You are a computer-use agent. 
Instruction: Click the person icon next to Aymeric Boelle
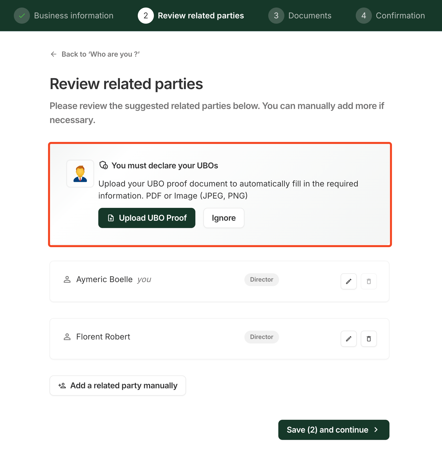coord(67,279)
